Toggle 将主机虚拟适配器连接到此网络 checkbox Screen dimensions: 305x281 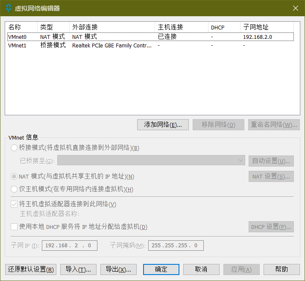(x=14, y=204)
